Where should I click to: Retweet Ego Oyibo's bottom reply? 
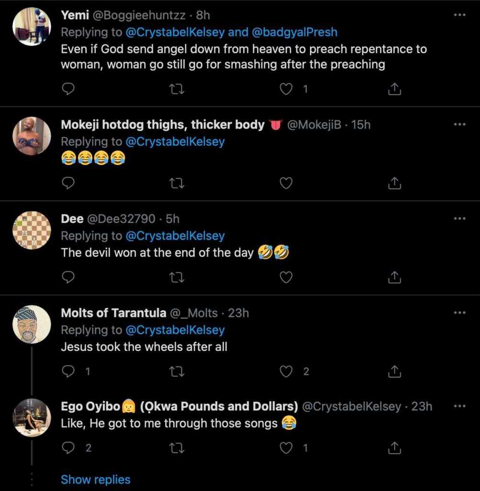177,447
